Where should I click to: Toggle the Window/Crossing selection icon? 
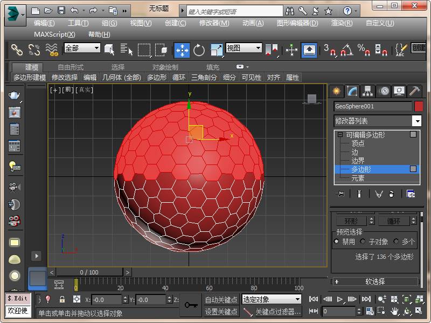click(x=161, y=50)
